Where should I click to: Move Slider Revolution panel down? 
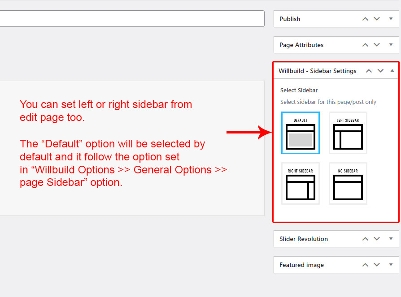pos(377,239)
